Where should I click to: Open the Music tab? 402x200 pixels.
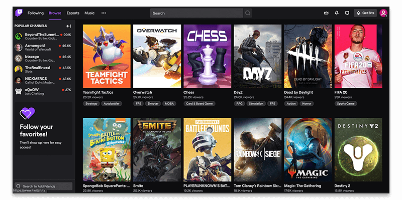coord(89,13)
